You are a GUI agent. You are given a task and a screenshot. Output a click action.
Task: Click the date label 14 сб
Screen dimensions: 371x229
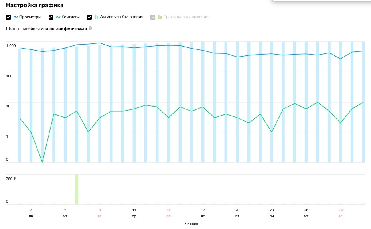pyautogui.click(x=169, y=213)
